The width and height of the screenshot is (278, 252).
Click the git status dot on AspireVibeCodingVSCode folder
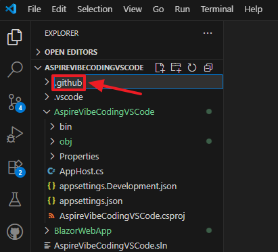click(209, 111)
